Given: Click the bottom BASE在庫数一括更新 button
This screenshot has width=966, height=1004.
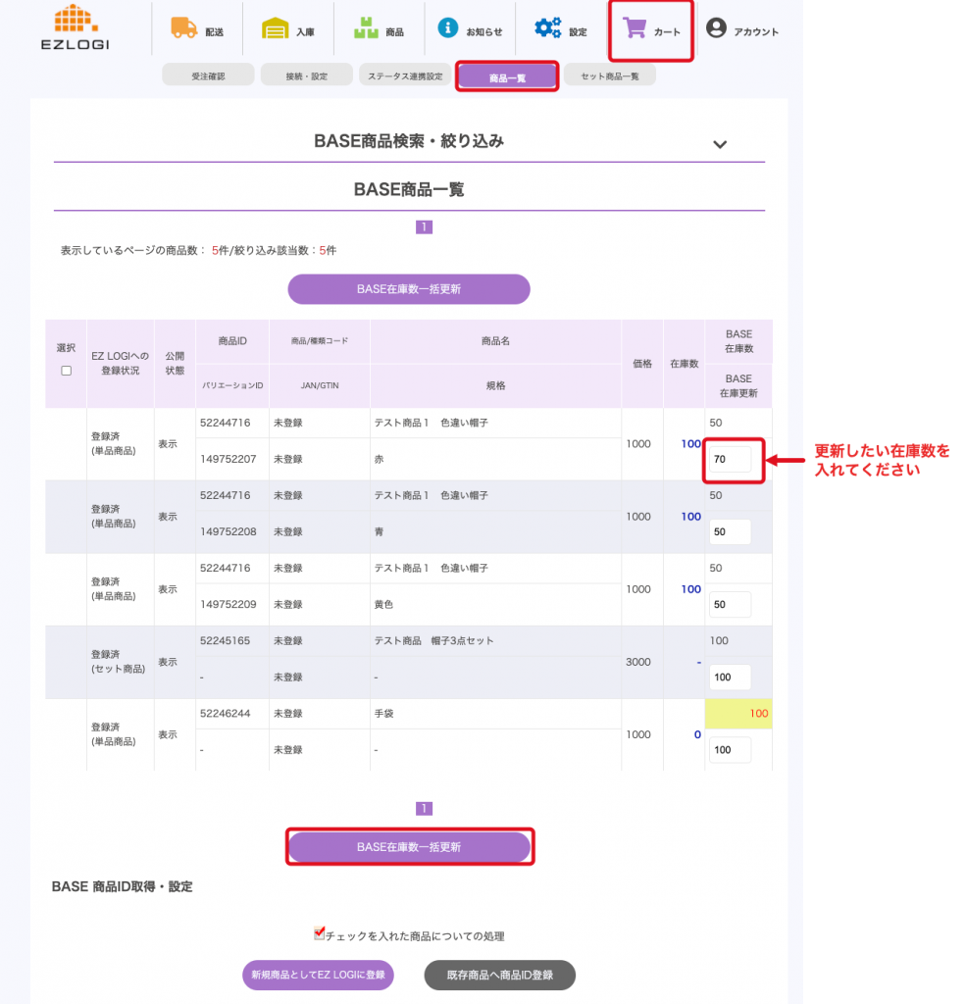Looking at the screenshot, I should pos(408,847).
